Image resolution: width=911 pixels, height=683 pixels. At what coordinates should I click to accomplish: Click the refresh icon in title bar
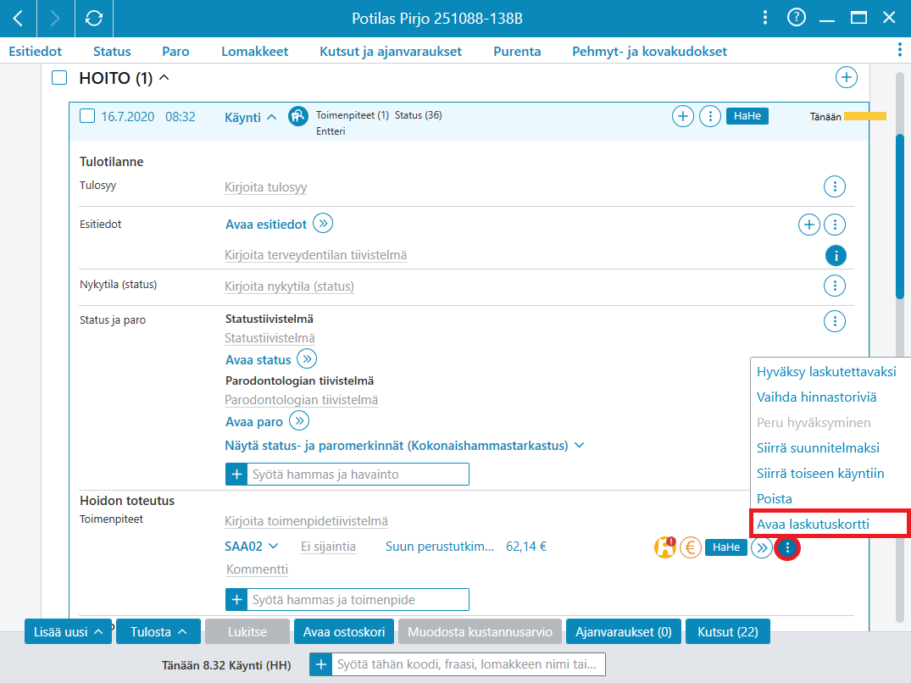point(93,18)
